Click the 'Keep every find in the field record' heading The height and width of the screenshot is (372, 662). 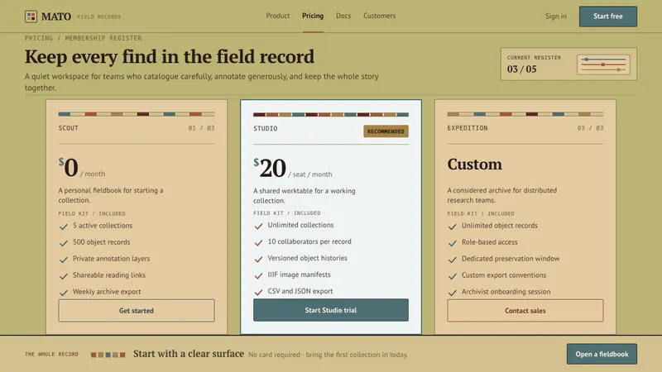click(x=170, y=56)
